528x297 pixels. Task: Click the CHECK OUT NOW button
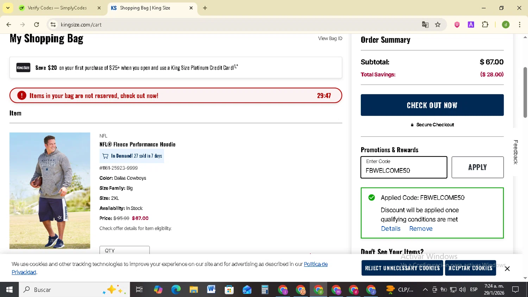click(x=432, y=105)
